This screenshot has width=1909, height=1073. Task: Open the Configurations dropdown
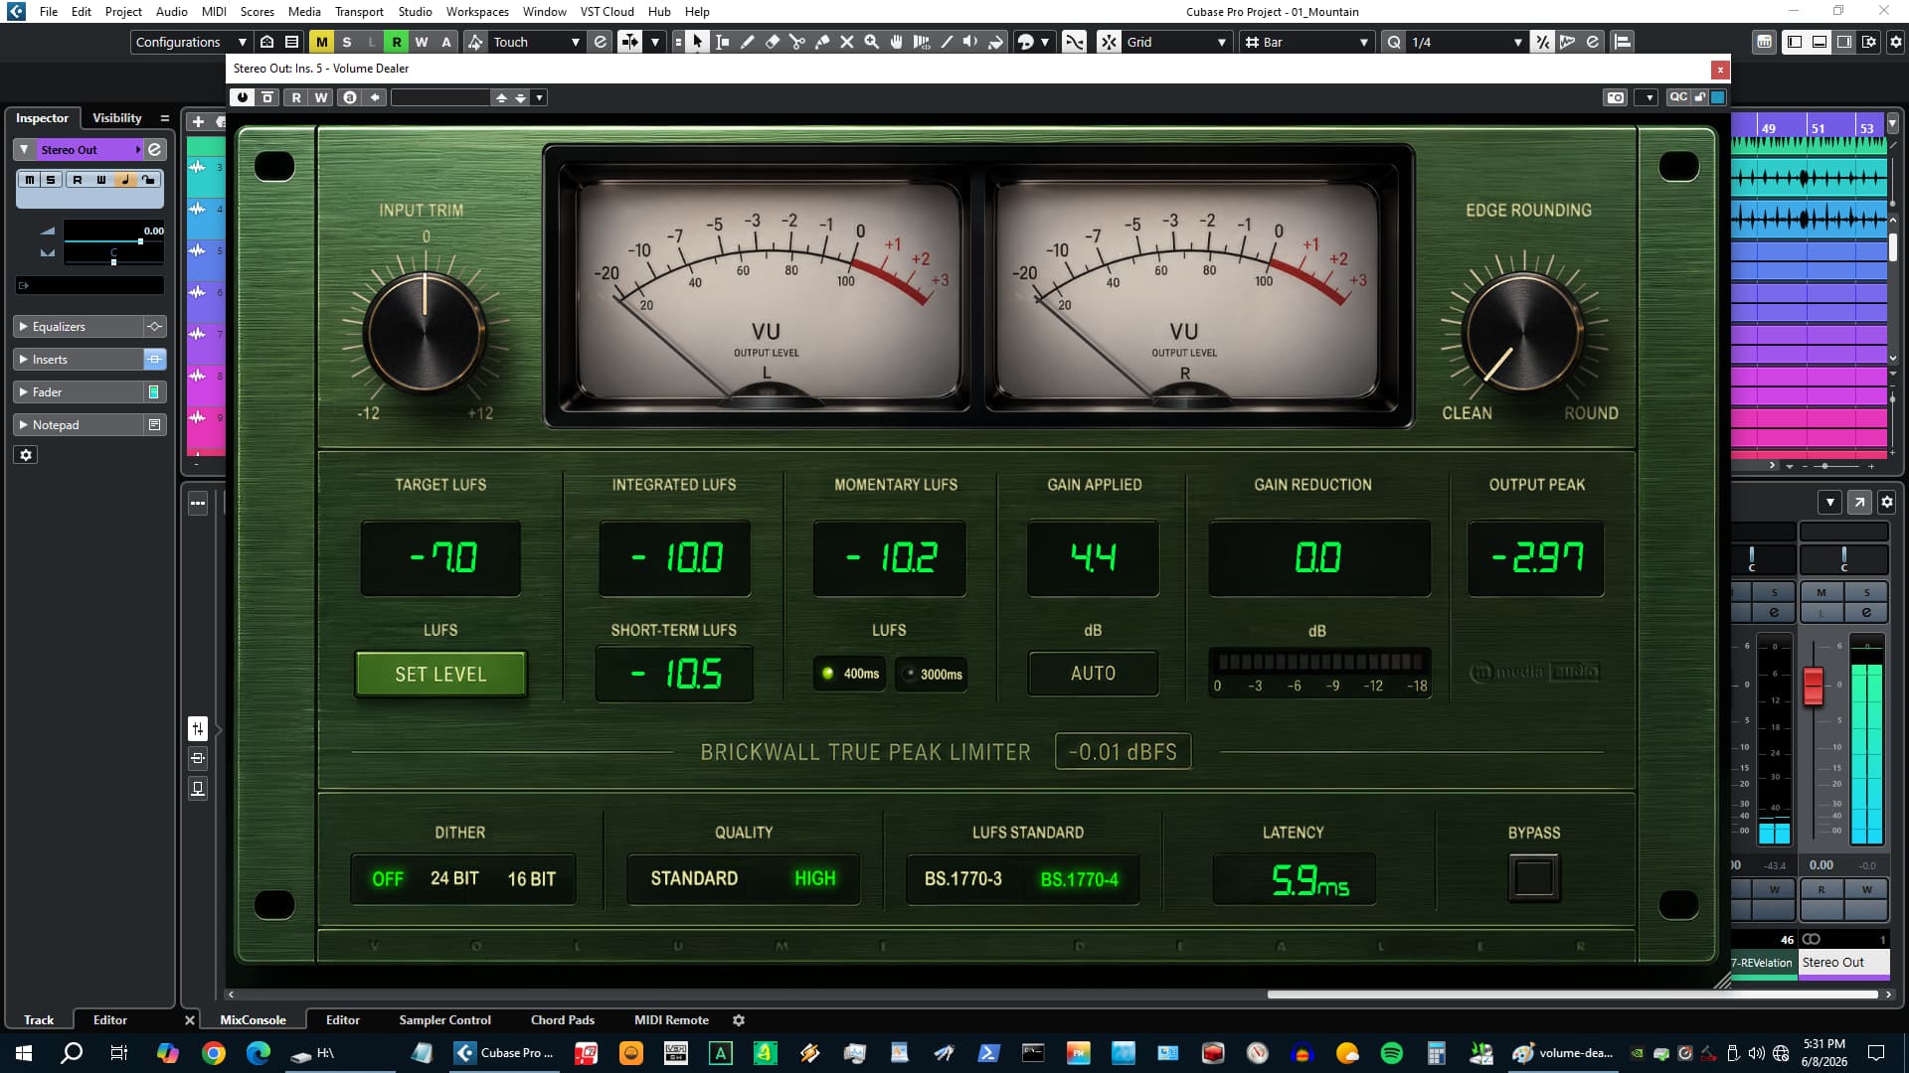tap(190, 42)
